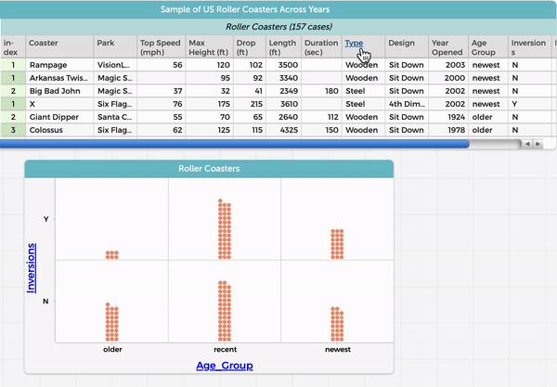The height and width of the screenshot is (387, 557).
Task: Click the table scrollbar right arrow
Action: click(x=538, y=144)
